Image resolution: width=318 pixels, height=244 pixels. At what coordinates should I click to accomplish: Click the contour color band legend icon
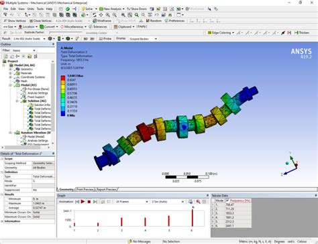point(59,39)
